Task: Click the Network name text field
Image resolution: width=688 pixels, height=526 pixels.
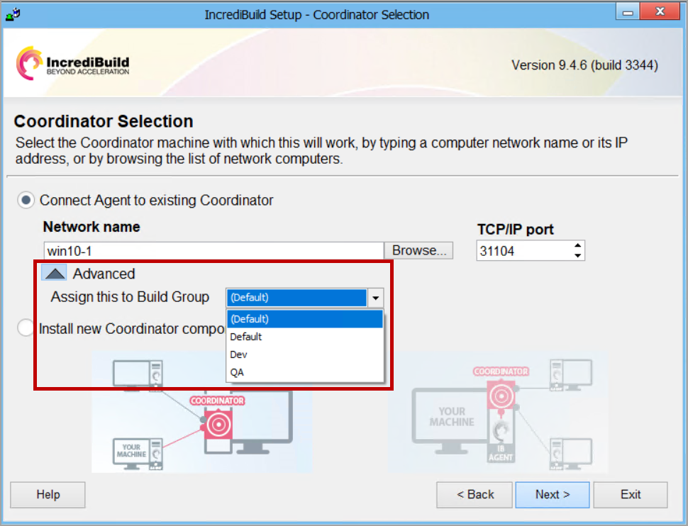Action: tap(213, 251)
